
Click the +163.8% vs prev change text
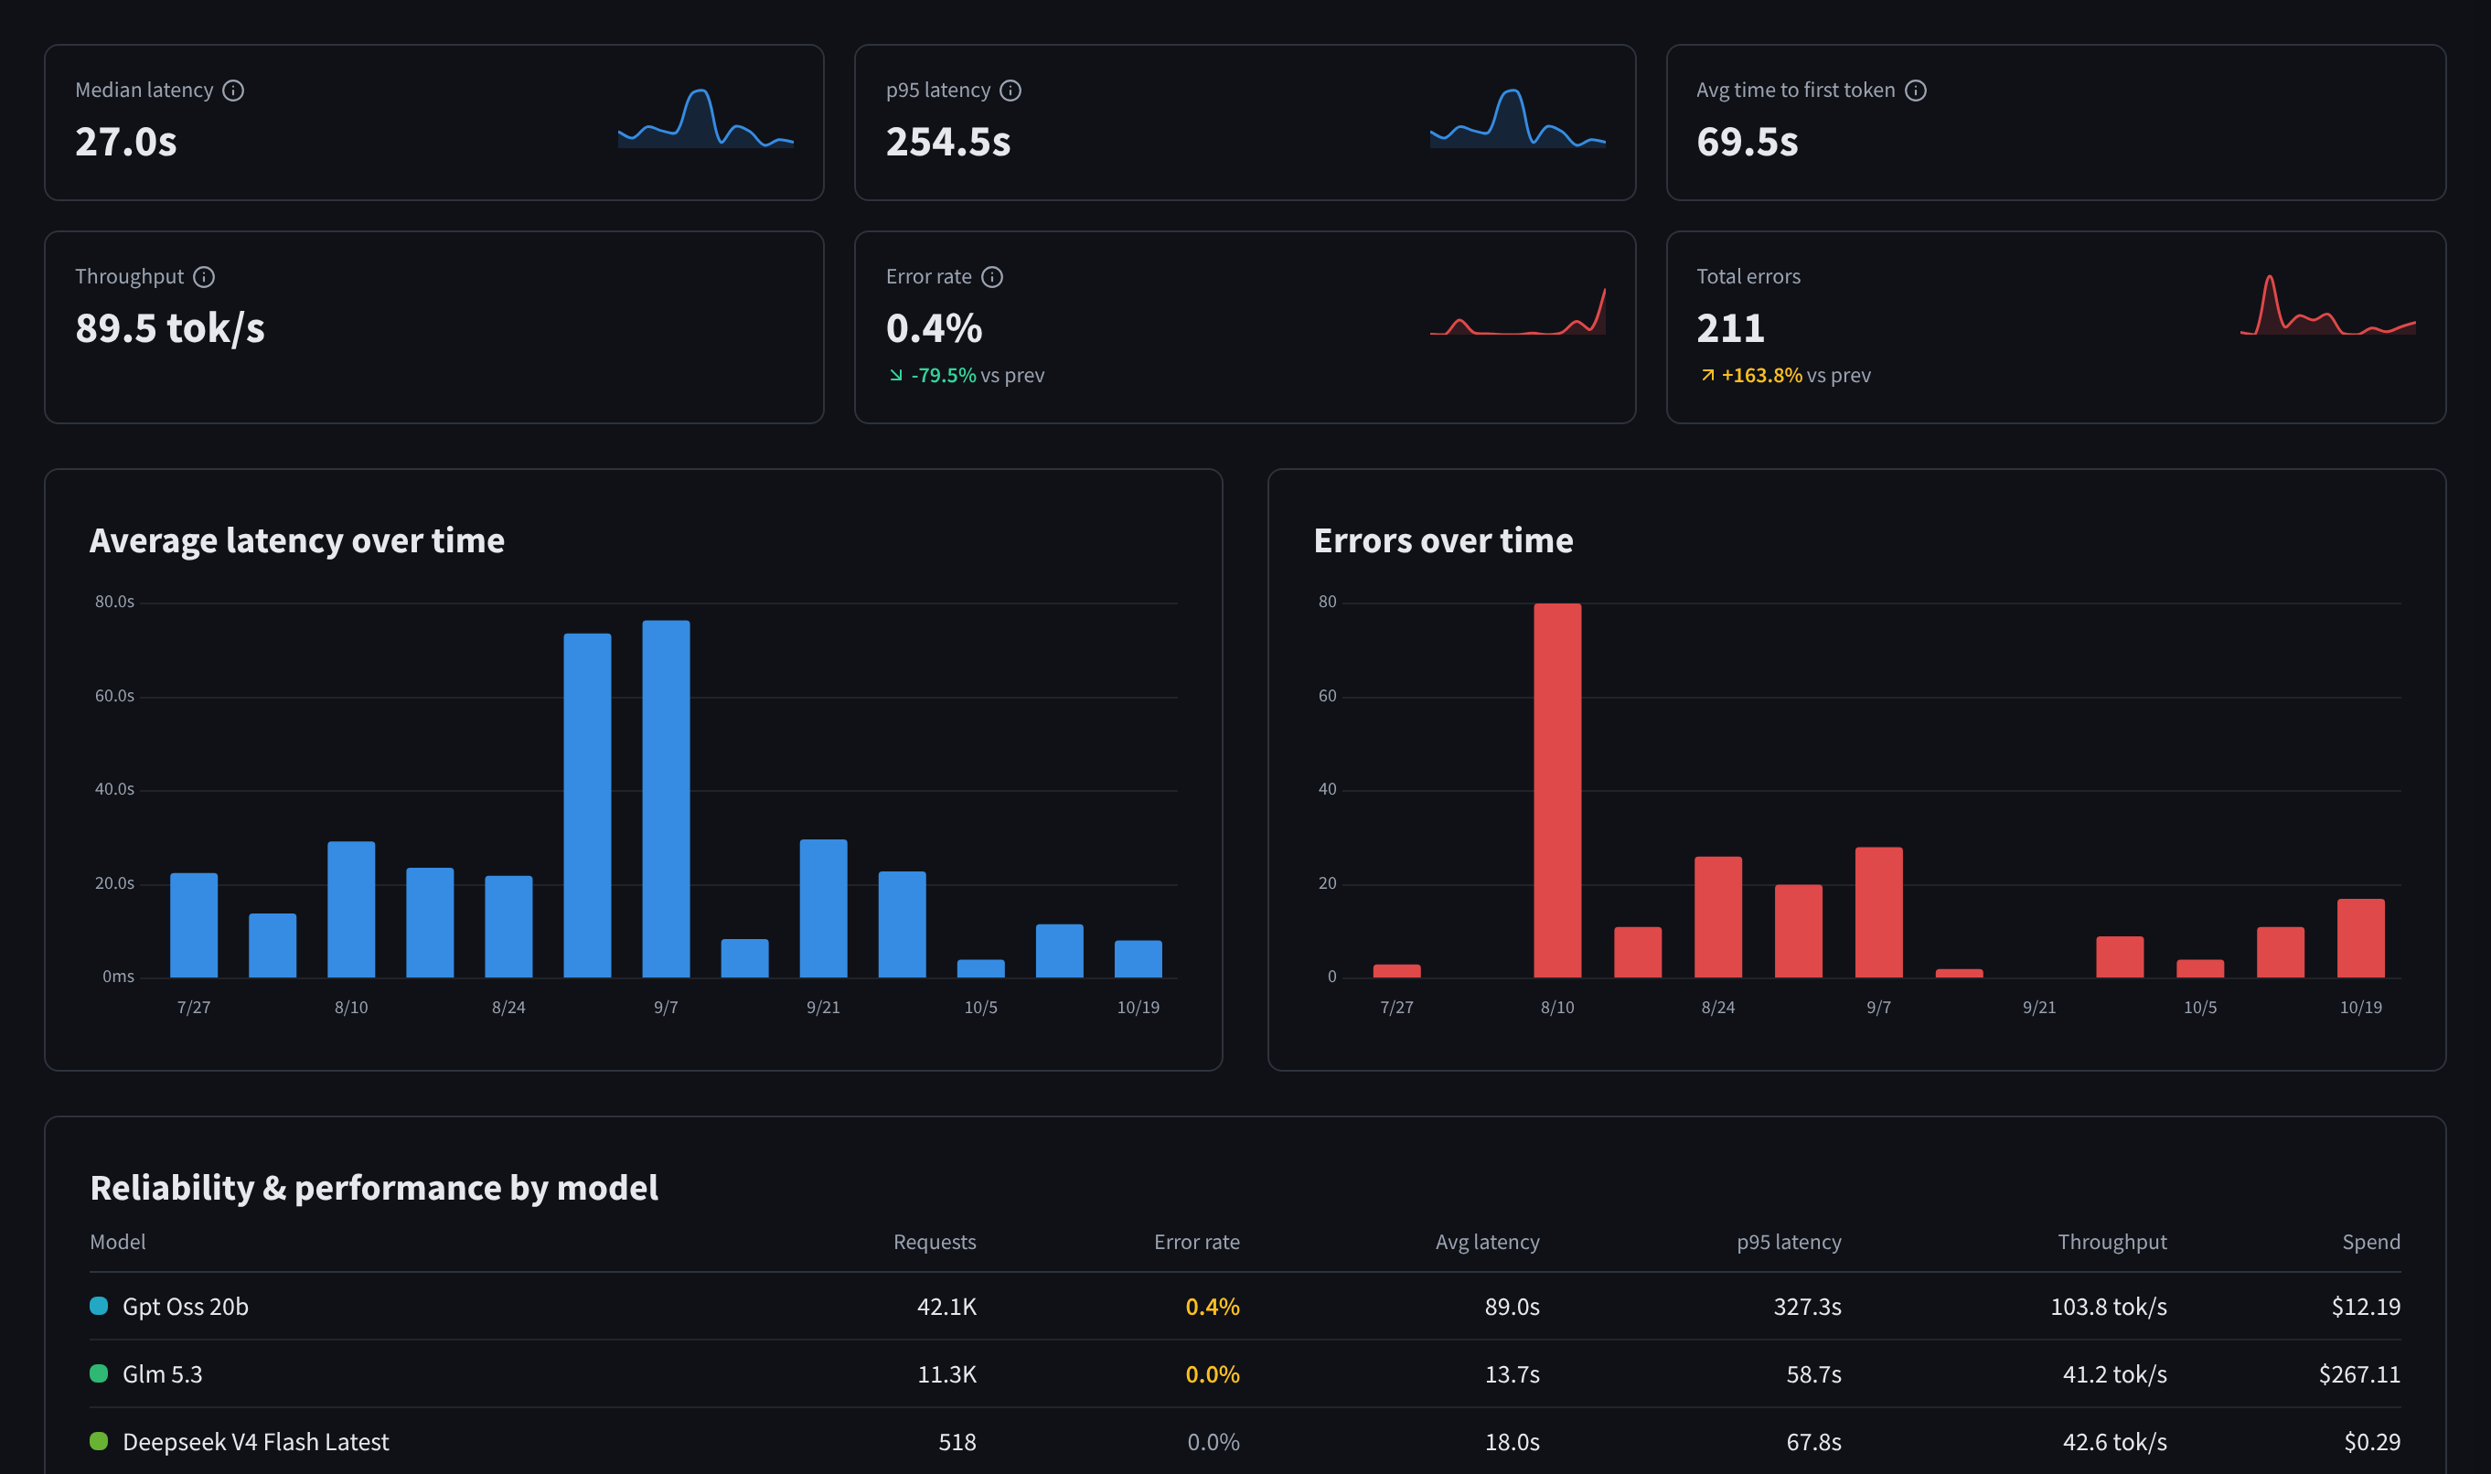1796,376
